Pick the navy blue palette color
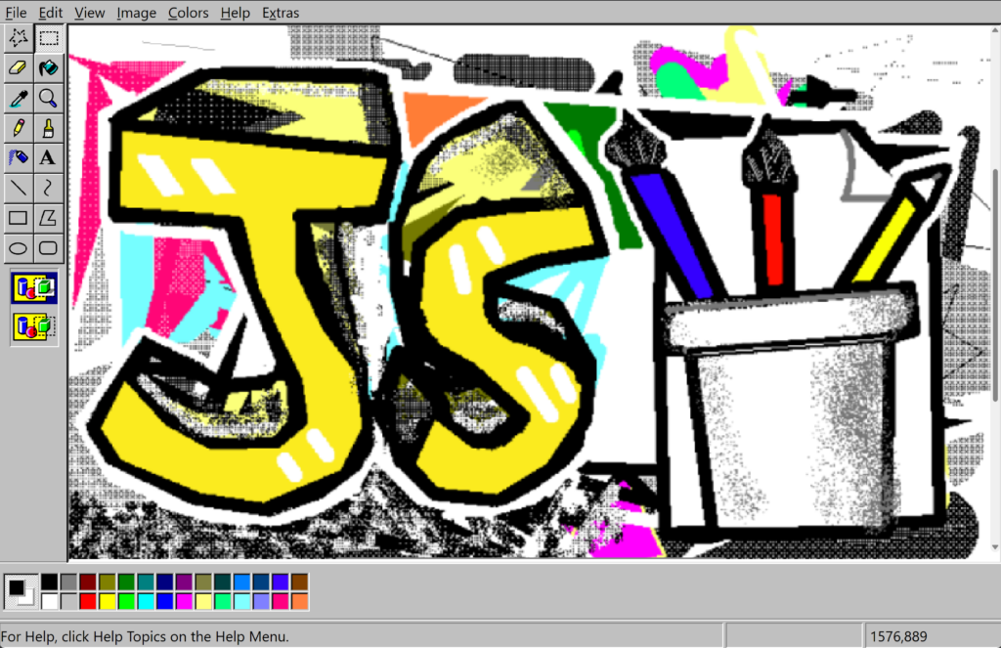Viewport: 1001px width, 648px height. coord(164,582)
